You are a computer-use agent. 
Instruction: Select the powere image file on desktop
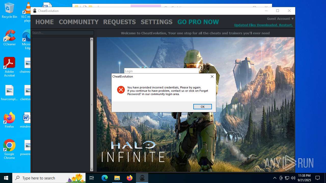pos(26,148)
